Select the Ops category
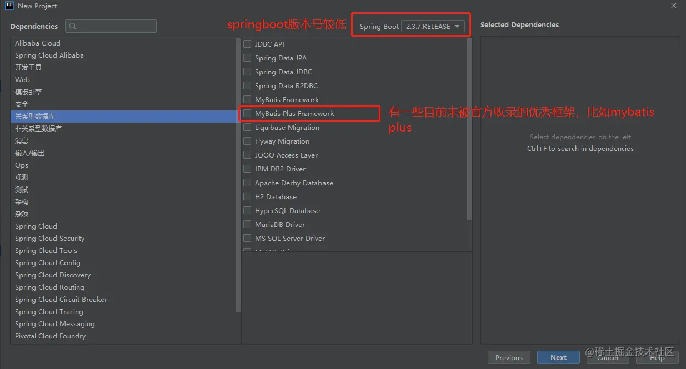 (123, 165)
